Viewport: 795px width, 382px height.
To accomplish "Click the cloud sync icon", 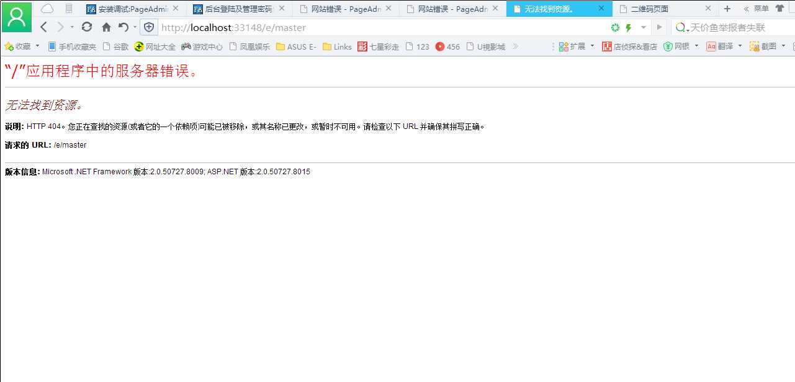I will click(x=47, y=9).
